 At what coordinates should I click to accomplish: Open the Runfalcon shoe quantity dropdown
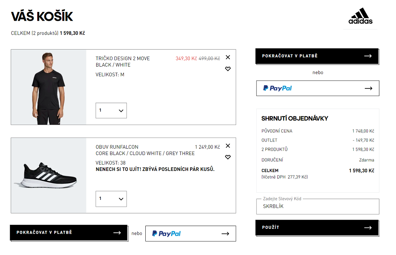[x=111, y=199]
